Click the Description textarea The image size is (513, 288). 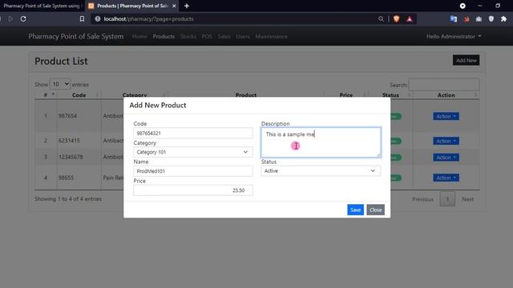point(321,142)
